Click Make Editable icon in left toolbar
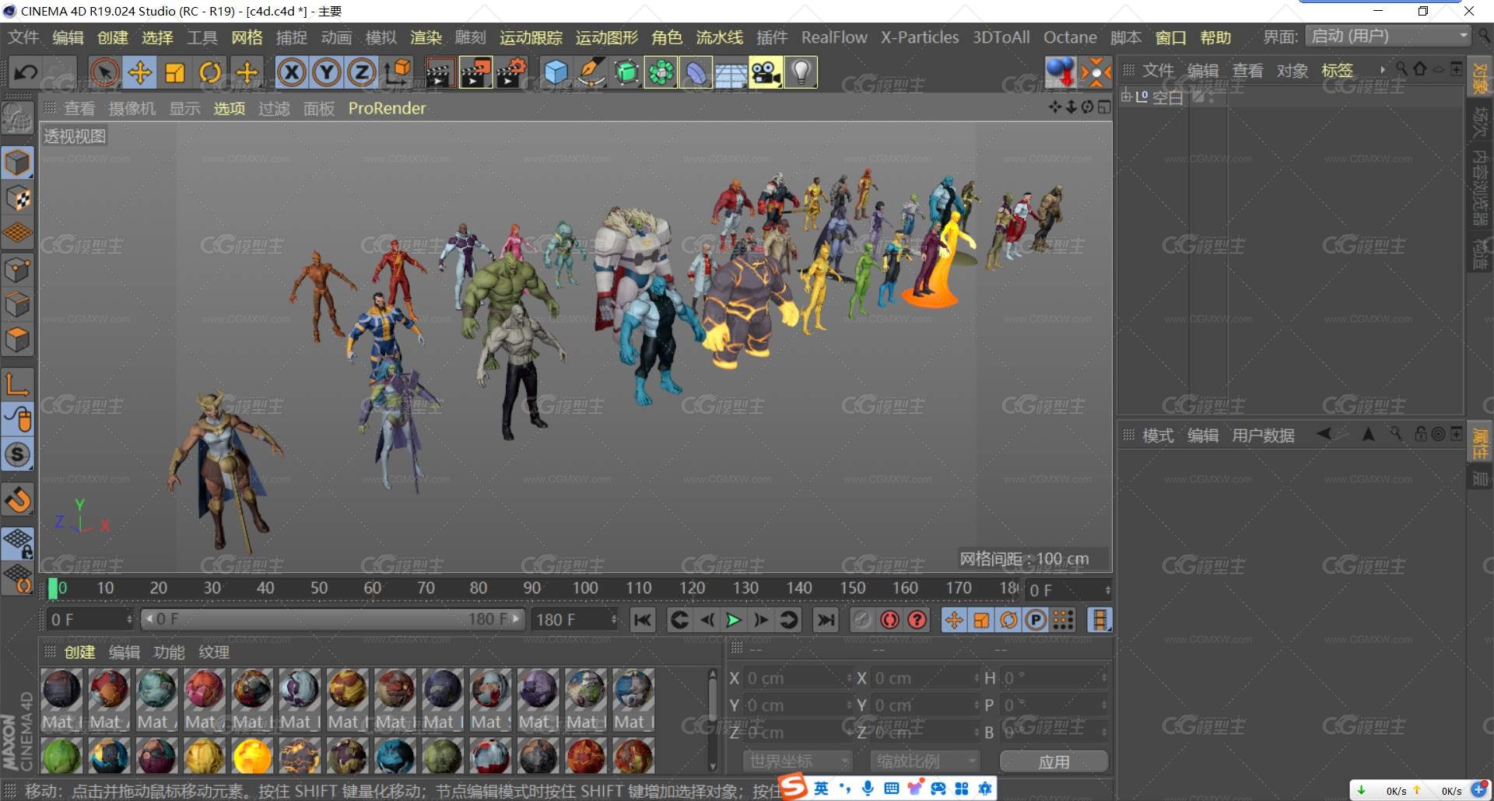 tap(17, 117)
